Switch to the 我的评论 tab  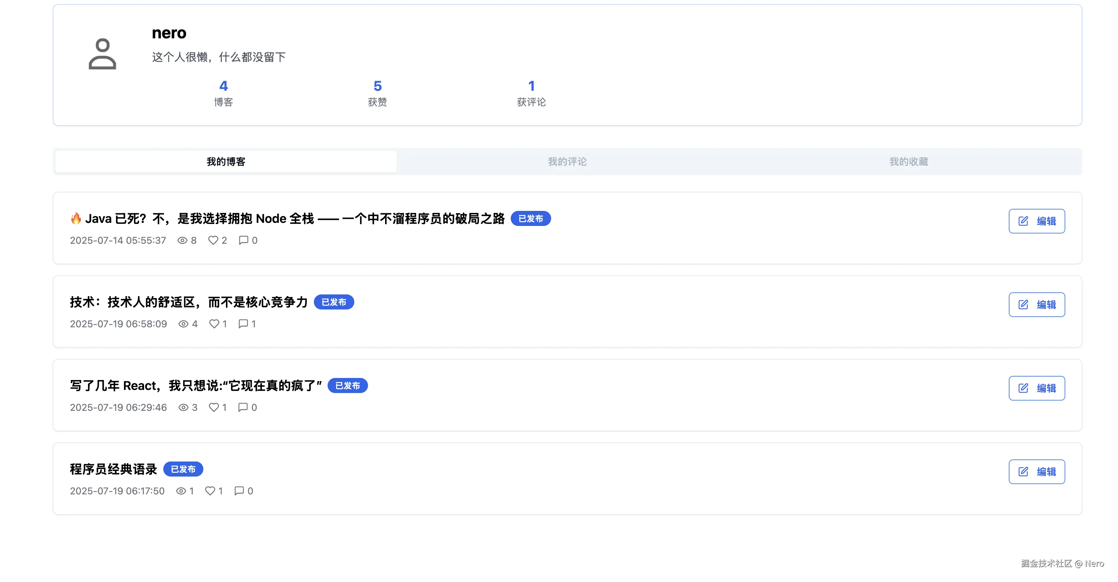[x=567, y=162]
